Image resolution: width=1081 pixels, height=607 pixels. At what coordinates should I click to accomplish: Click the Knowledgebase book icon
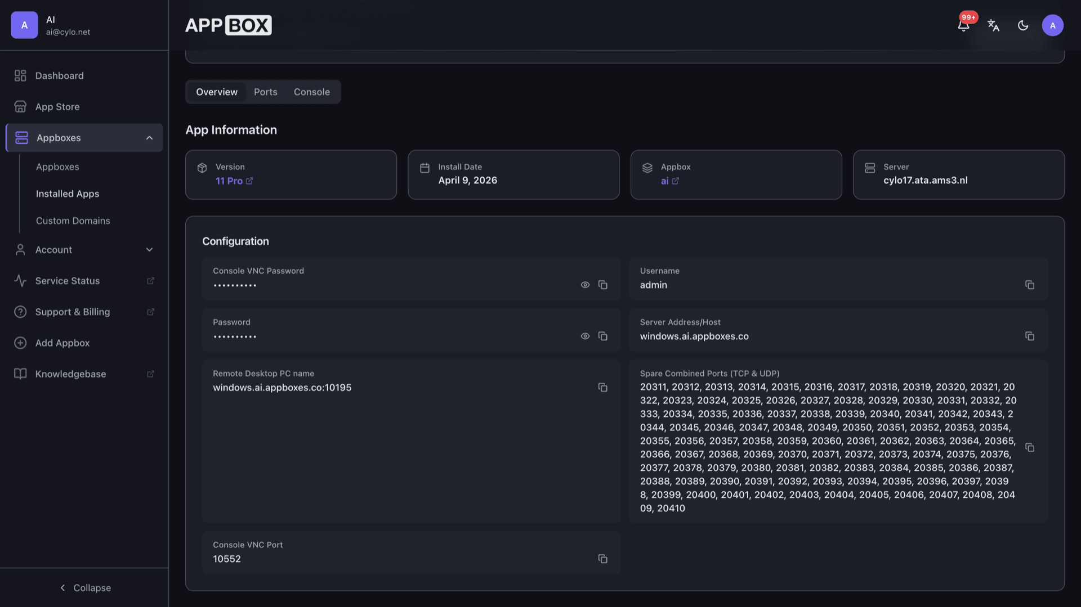(x=20, y=374)
